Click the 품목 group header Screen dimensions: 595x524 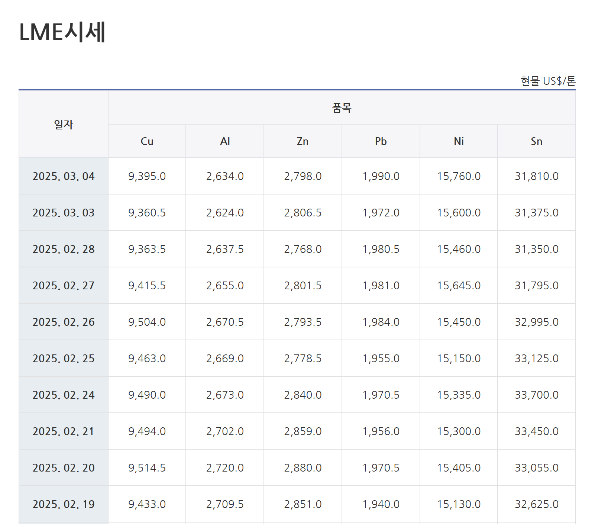click(x=342, y=108)
